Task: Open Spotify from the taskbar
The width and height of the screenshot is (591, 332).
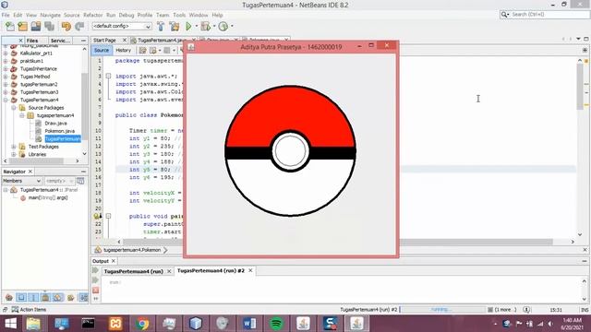Action: coord(276,324)
